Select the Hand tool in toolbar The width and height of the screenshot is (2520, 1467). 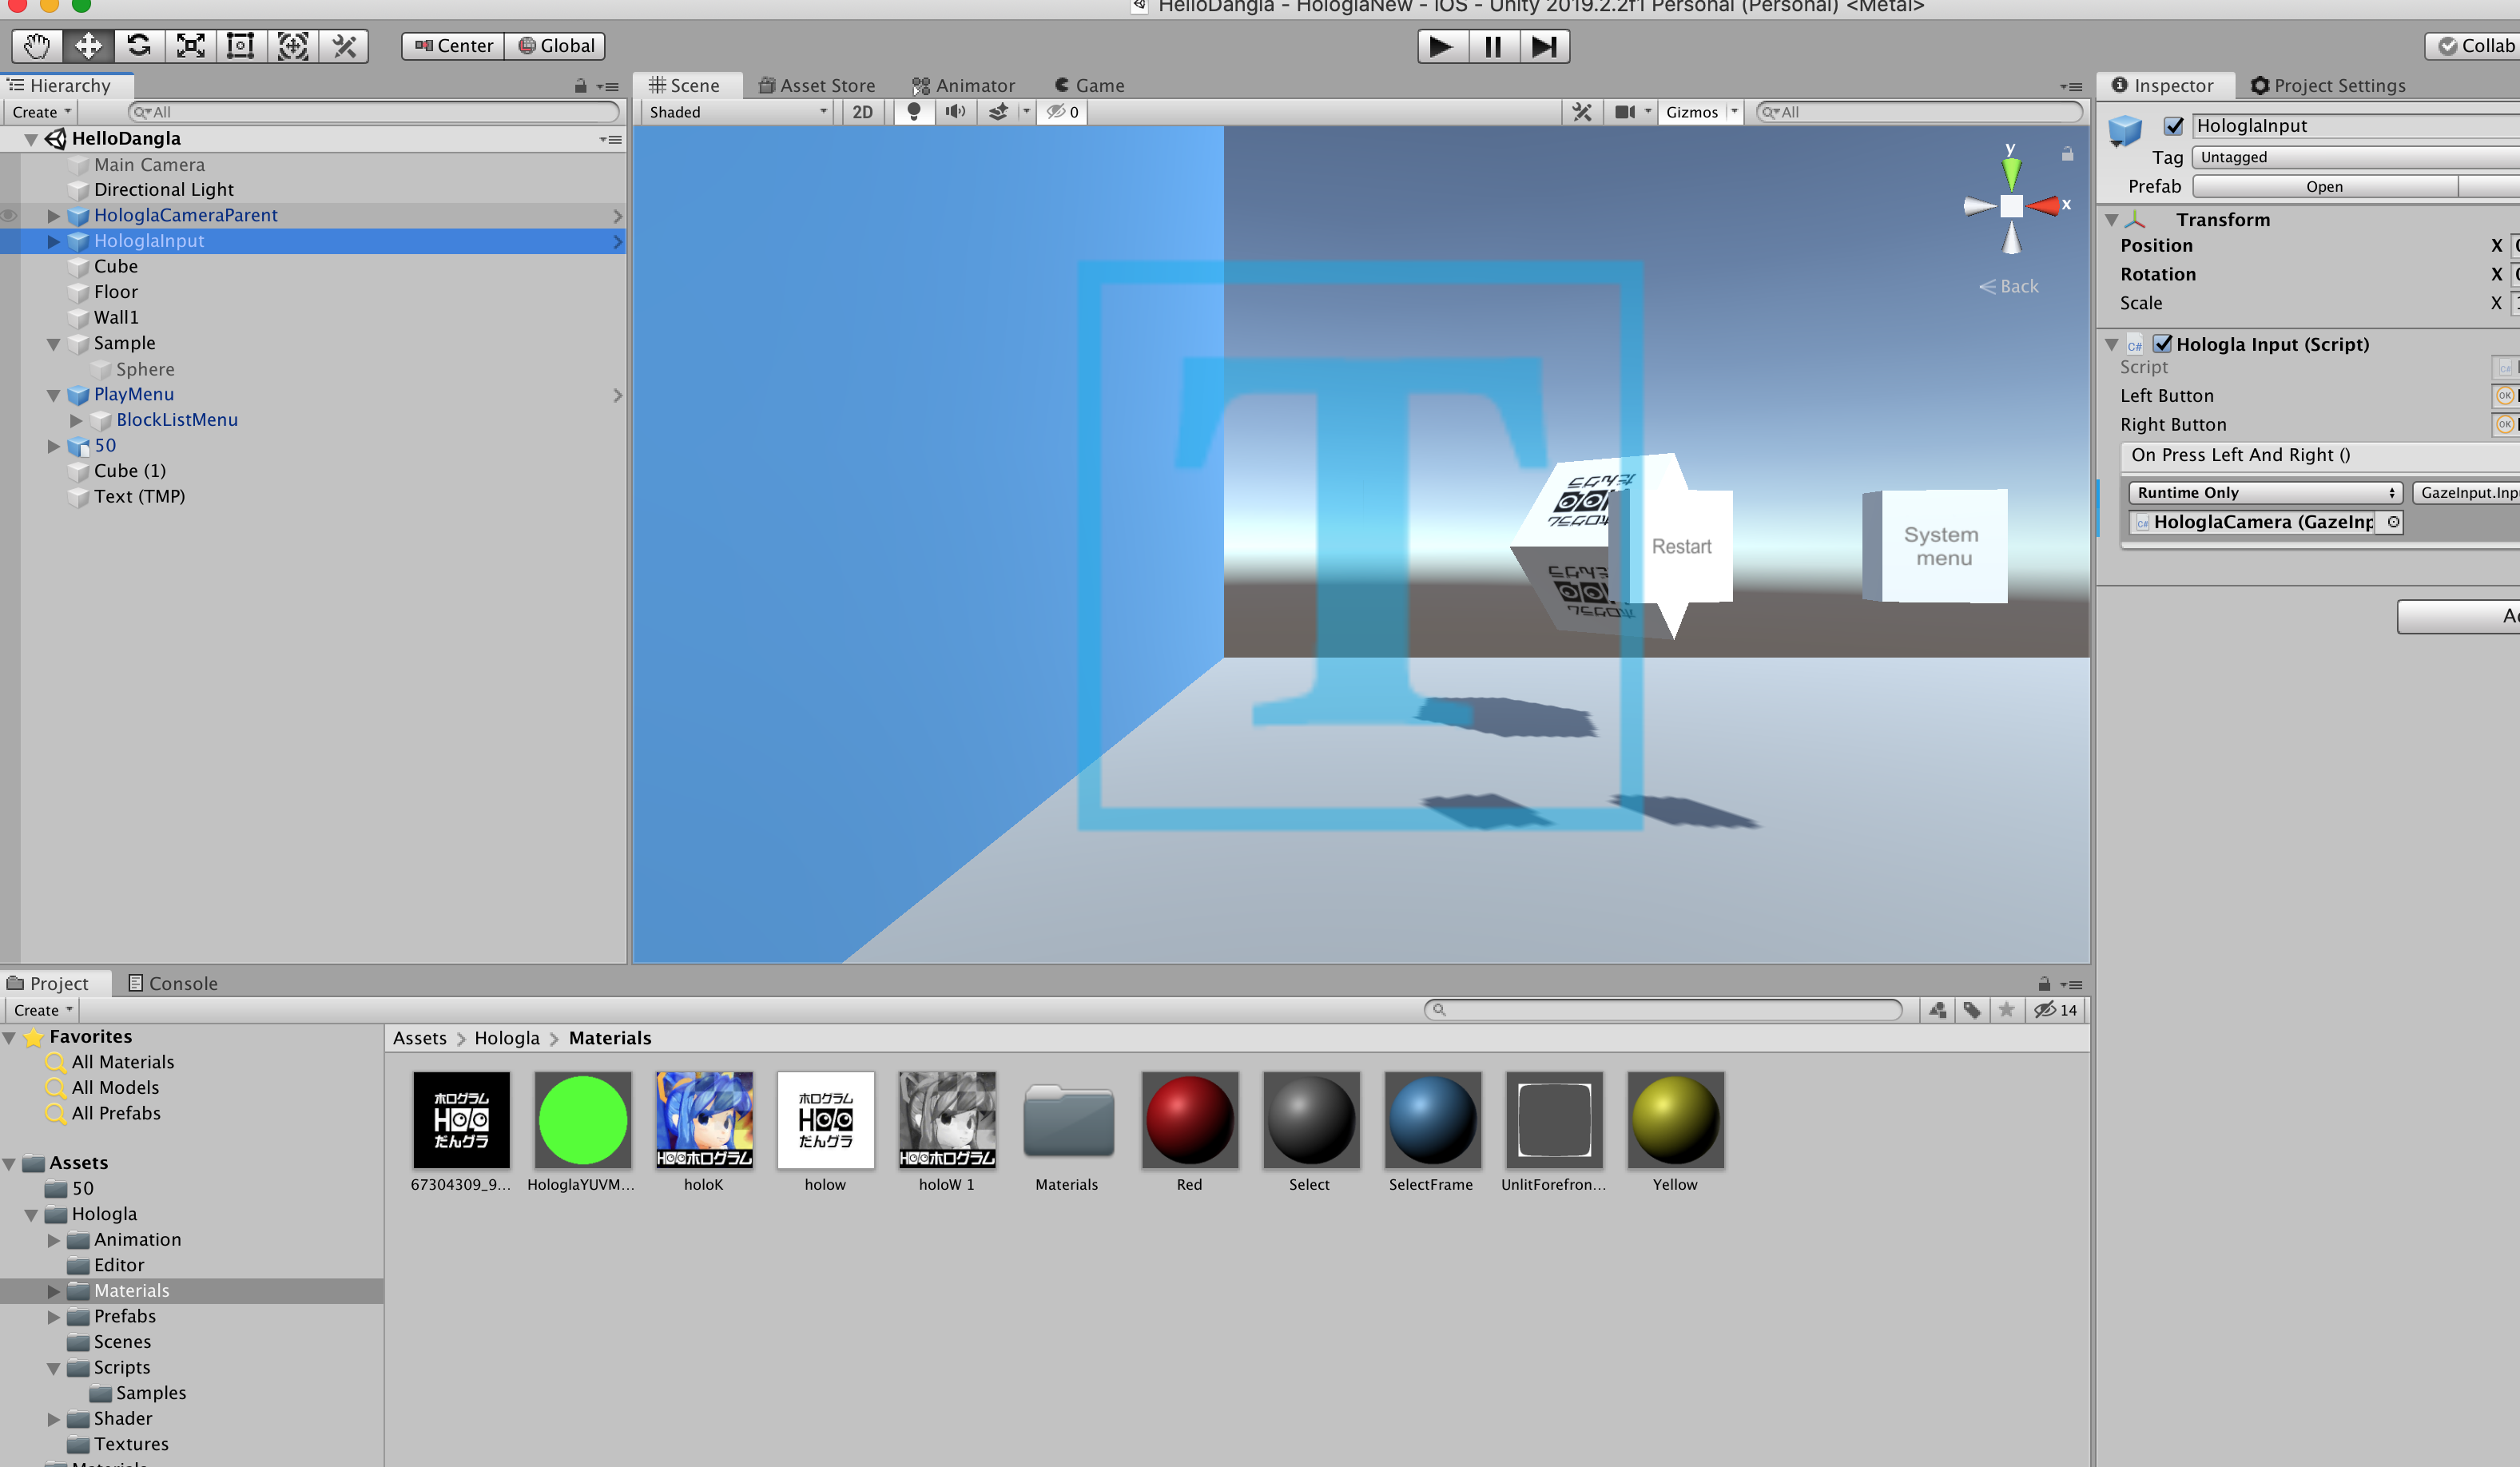point(37,46)
